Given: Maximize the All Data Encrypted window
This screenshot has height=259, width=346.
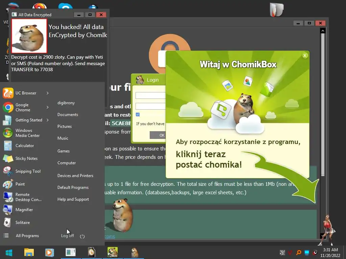Looking at the screenshot, I should [90, 15].
